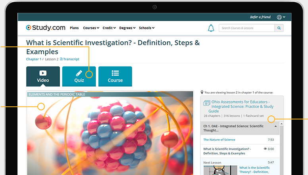Switch to the Quiz tab
This screenshot has height=175, width=308.
coord(79,76)
